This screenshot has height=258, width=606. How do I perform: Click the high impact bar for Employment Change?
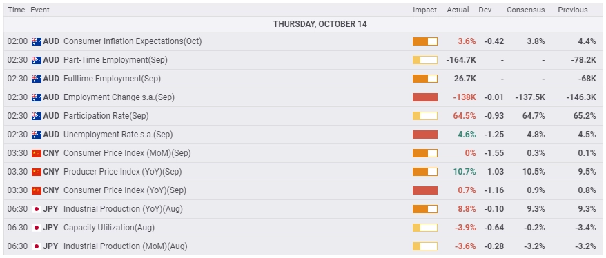pos(424,97)
